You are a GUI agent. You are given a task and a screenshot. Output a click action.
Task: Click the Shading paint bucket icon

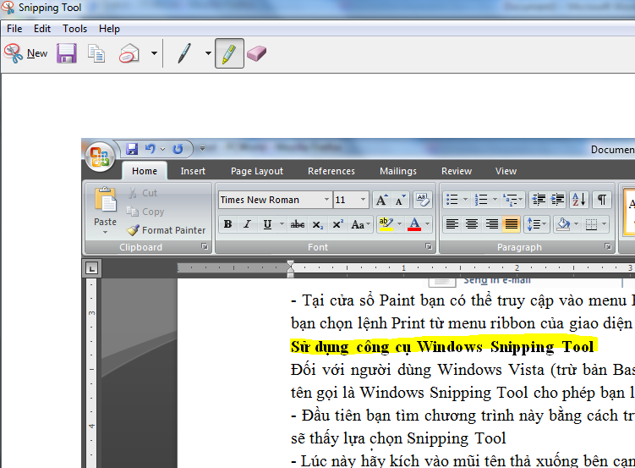click(563, 223)
